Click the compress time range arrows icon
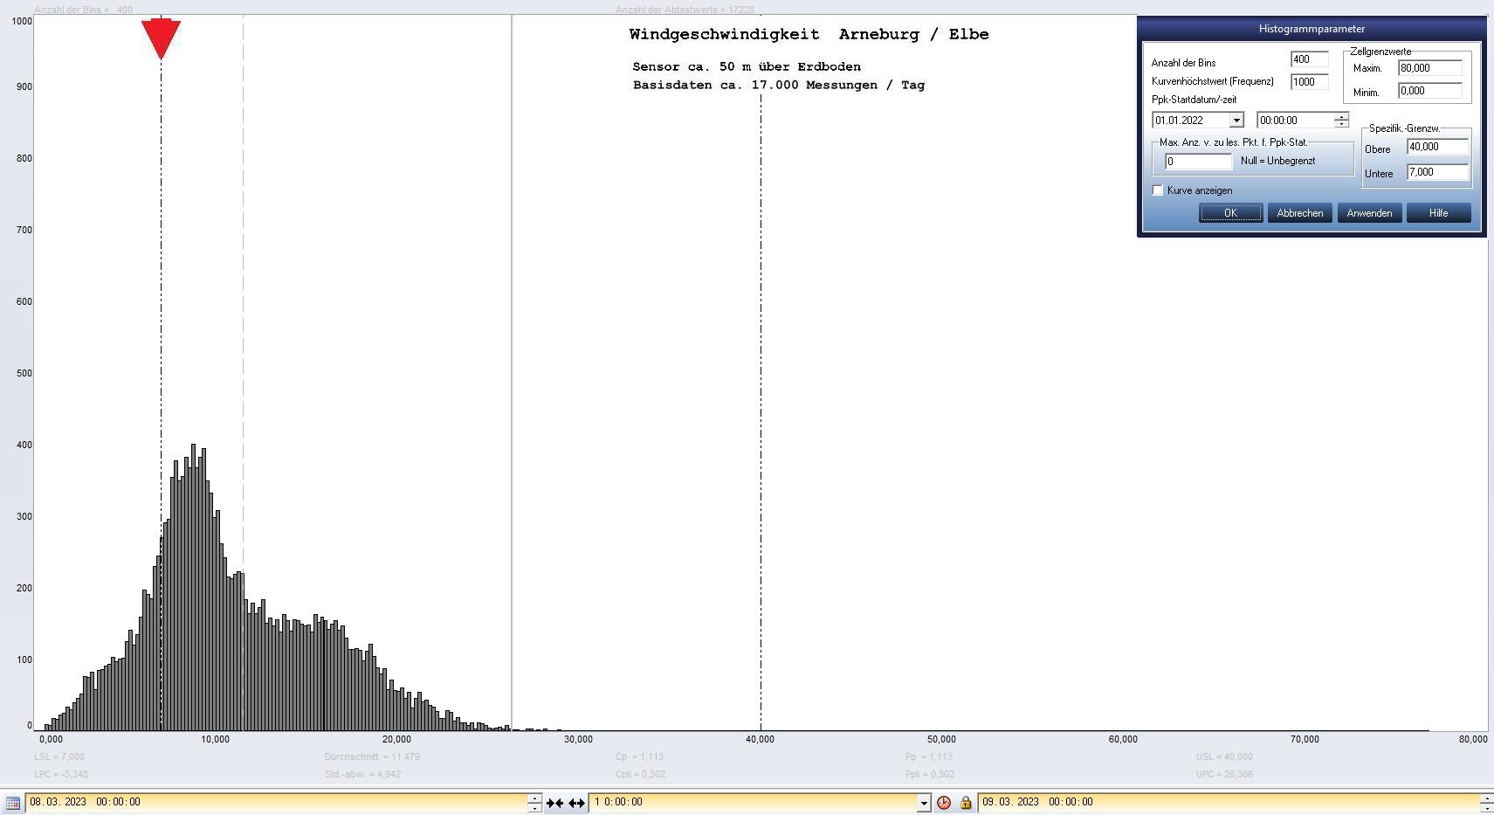1494x815 pixels. pyautogui.click(x=554, y=803)
